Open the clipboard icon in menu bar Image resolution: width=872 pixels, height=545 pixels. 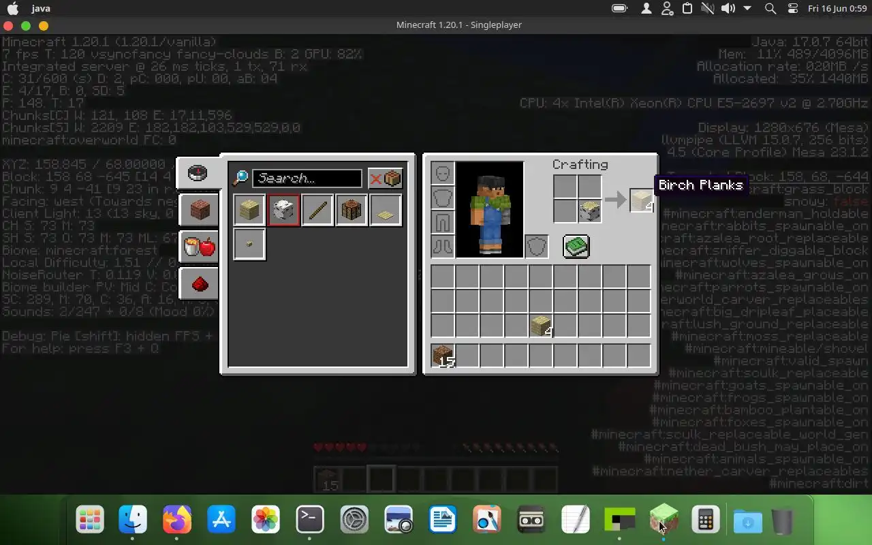[x=688, y=8]
